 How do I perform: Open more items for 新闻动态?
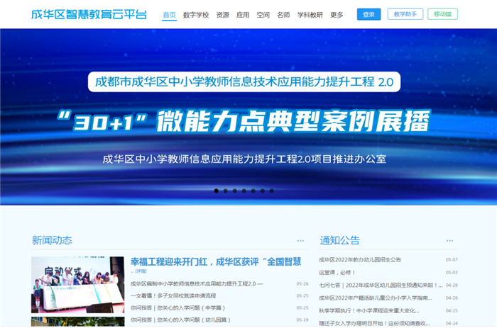[300, 241]
